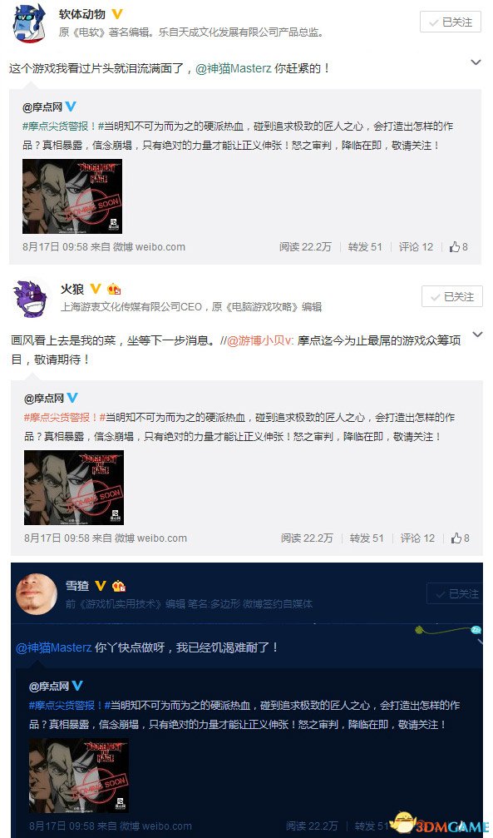Viewport: 493px width, 838px height.
Task: Toggle the 已关注 follow button for 雪猹
Action: click(455, 594)
